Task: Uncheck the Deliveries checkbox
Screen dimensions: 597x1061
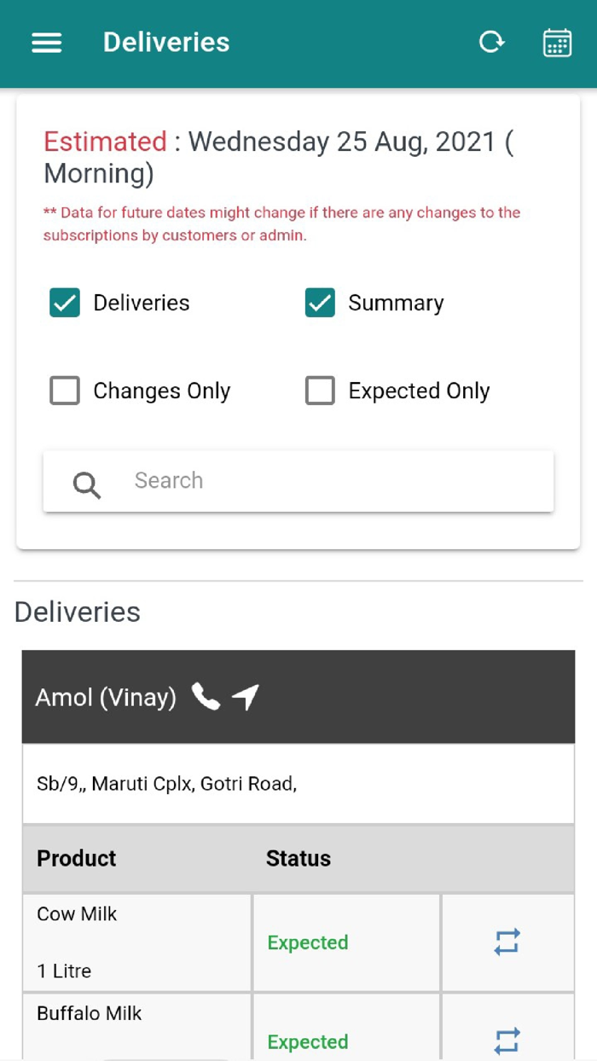Action: 65,303
